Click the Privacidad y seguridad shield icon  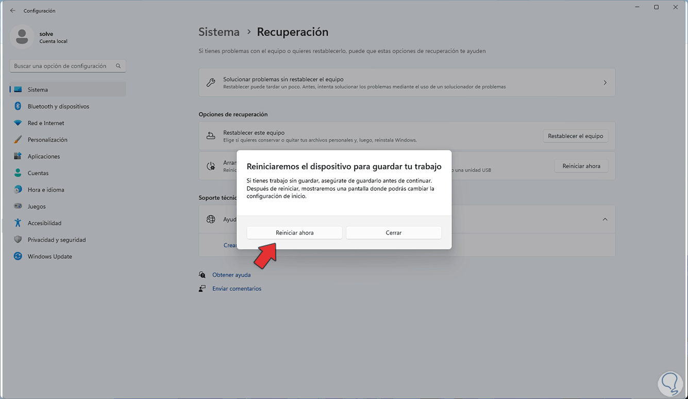(x=18, y=240)
